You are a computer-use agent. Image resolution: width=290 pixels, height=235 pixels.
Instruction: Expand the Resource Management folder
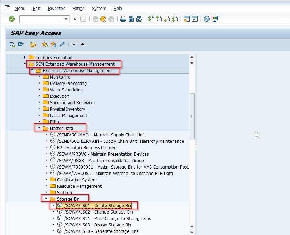coord(46,186)
